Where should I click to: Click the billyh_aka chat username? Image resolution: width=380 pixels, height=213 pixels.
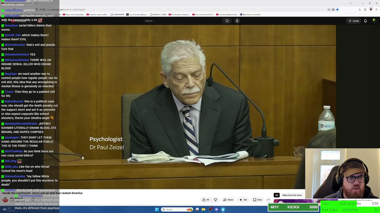[x=11, y=167]
